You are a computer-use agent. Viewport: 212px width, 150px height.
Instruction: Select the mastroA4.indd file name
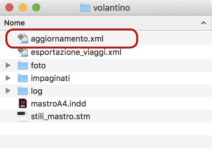tap(58, 104)
